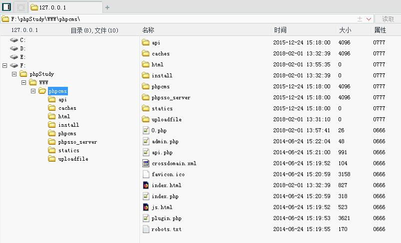Select file name favicon.ico
This screenshot has width=401, height=243.
(168, 174)
